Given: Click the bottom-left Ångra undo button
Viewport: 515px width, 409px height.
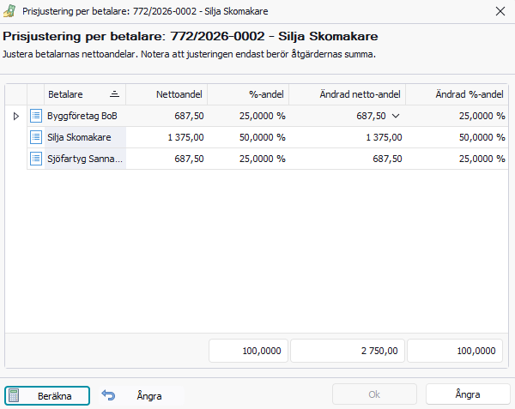Looking at the screenshot, I should coord(142,395).
